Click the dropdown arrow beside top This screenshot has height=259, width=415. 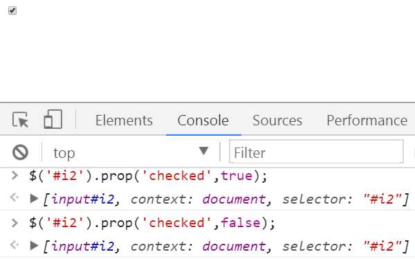pos(203,151)
